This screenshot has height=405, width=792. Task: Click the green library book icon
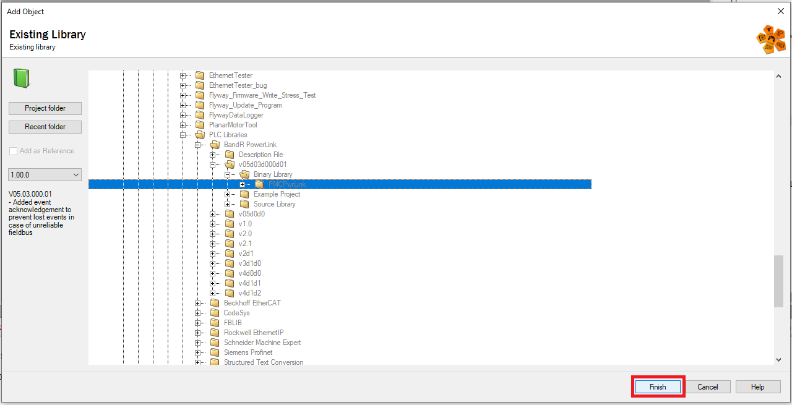[22, 79]
